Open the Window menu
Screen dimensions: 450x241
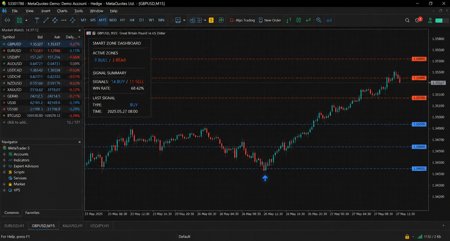tap(97, 11)
